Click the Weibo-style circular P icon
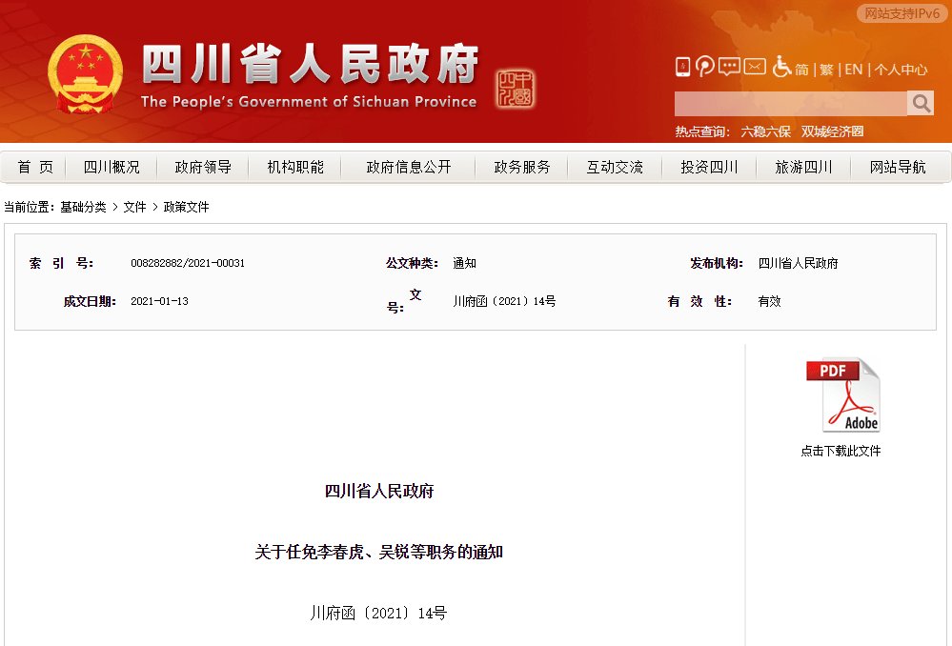Viewport: 952px width, 646px height. (704, 66)
